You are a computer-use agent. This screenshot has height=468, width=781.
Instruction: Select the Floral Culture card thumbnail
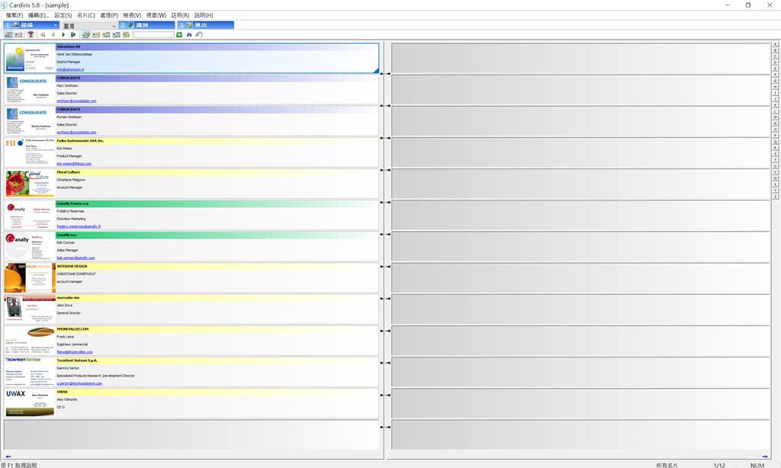30,184
